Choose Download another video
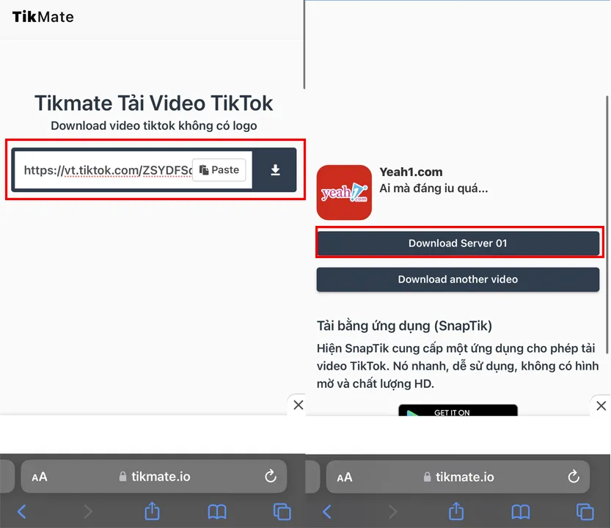Screen dimensions: 611x528 pos(458,279)
